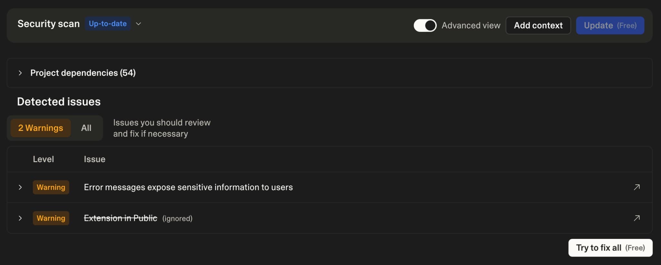Click the struck-through Extension in Public text
This screenshot has width=661, height=265.
(120, 218)
